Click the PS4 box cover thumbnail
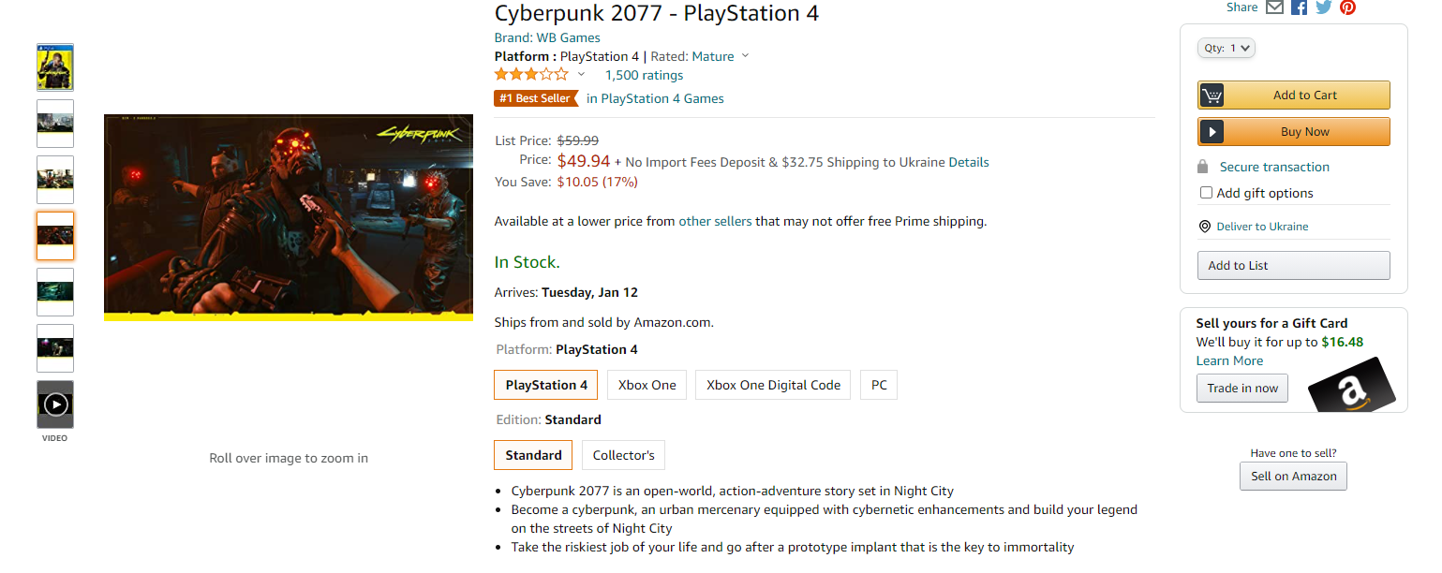 tap(55, 67)
